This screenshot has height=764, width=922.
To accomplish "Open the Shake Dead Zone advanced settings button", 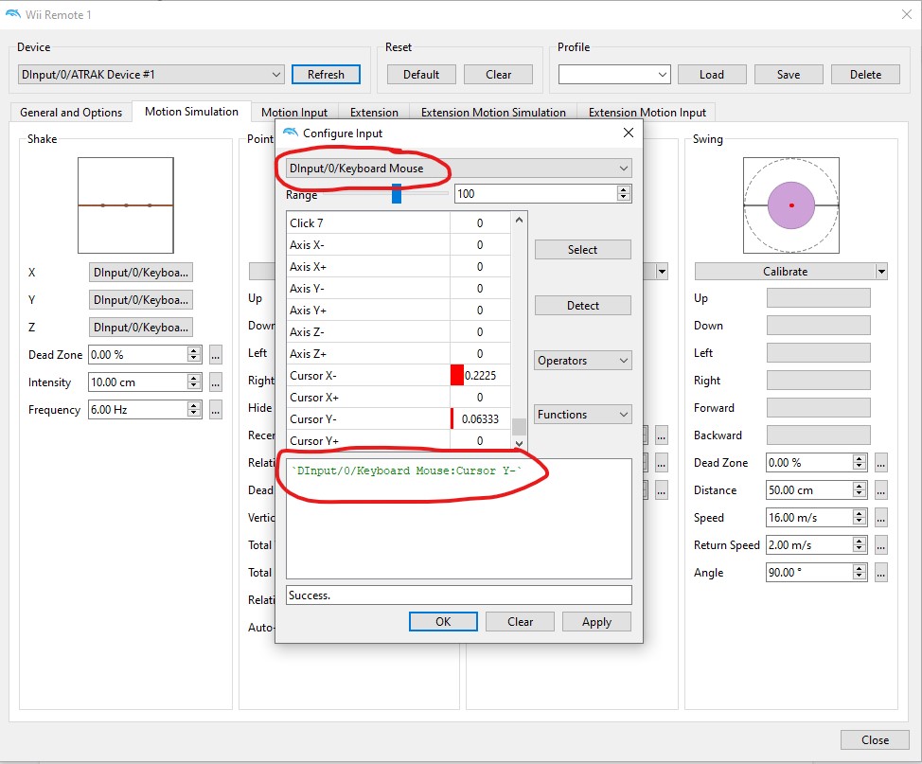I will point(216,355).
